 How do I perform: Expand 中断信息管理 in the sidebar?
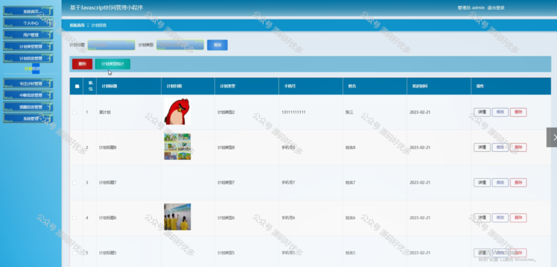(x=28, y=95)
